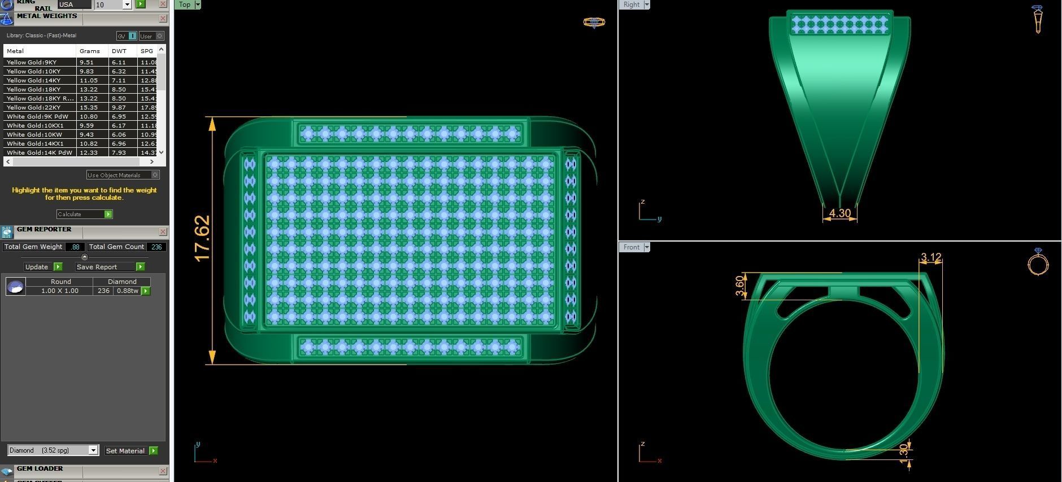
Task: Select the Yellow Gold:22KY row
Action: pos(80,107)
